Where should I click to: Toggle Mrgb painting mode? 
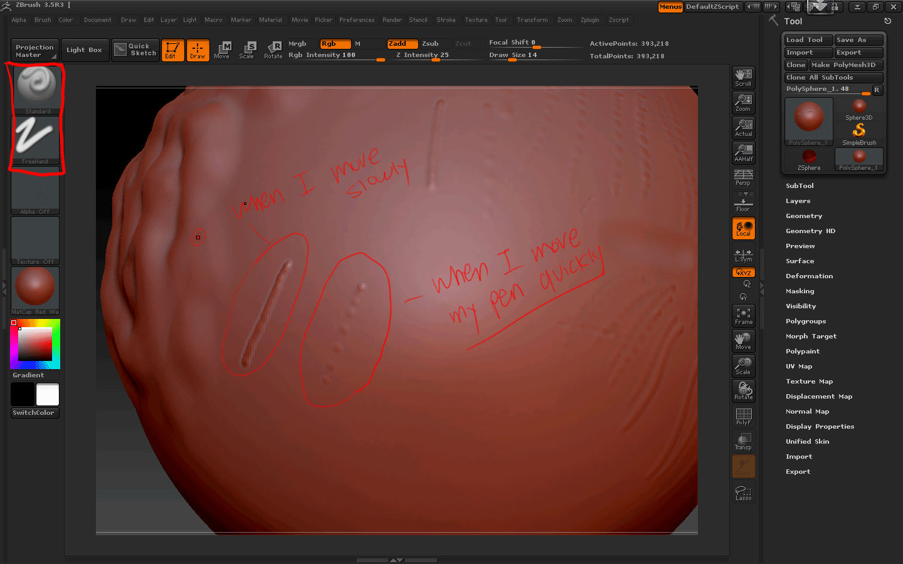(x=299, y=43)
